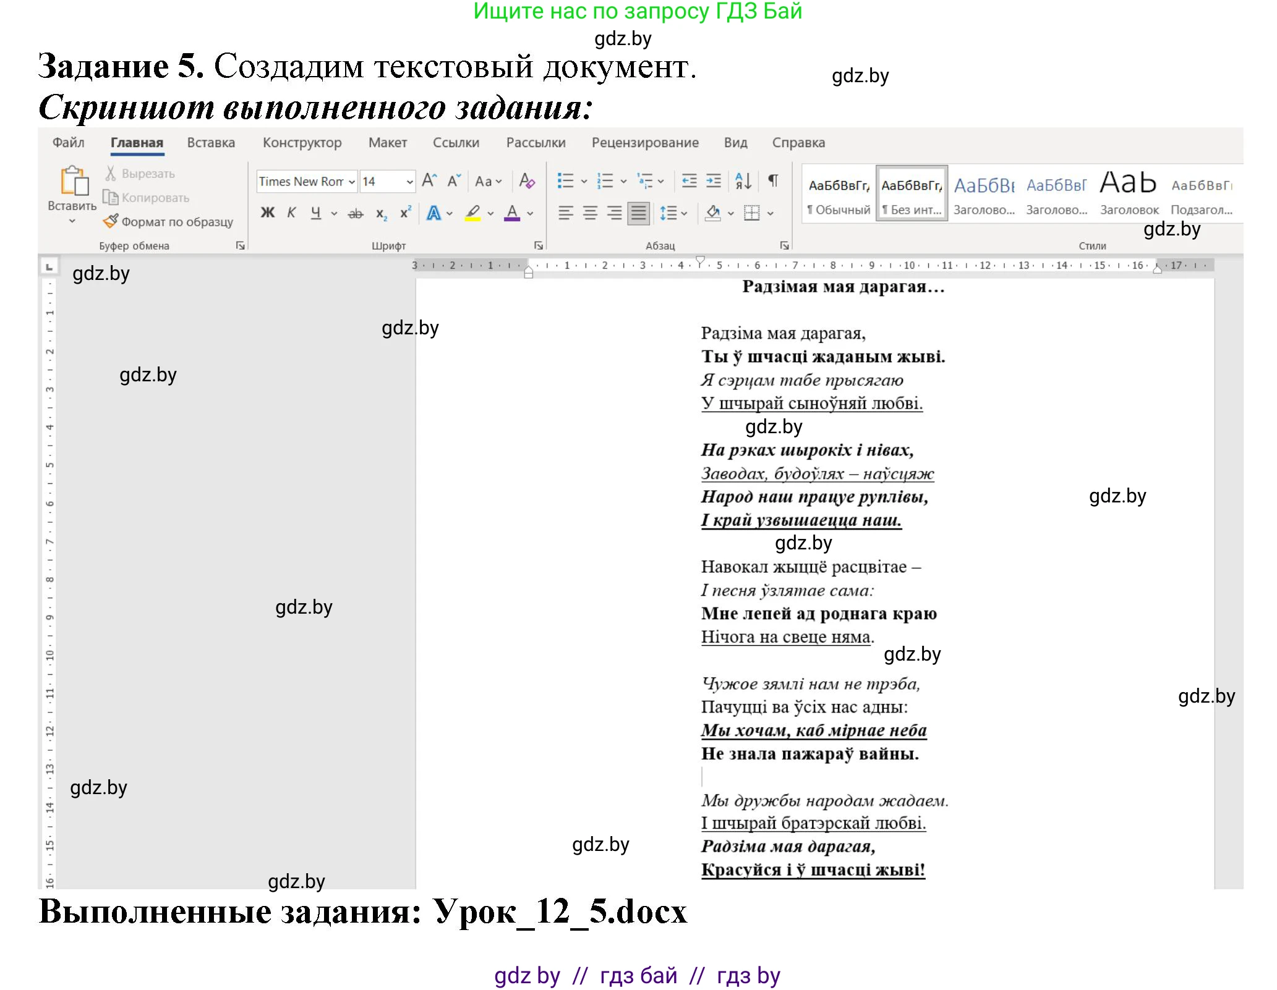The height and width of the screenshot is (990, 1277).
Task: Open the line spacing options dropdown
Action: coord(672,212)
